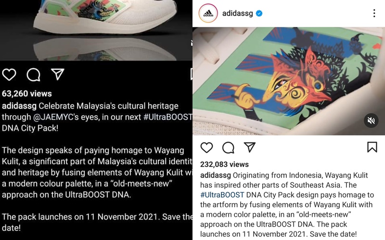Image resolution: width=385 pixels, height=240 pixels.
Task: Click the blue verified badge beside adidassg
Action: click(x=259, y=13)
